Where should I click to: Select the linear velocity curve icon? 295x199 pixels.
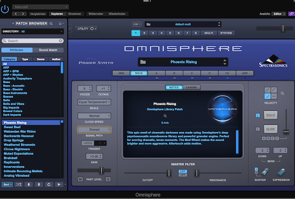tap(267, 90)
